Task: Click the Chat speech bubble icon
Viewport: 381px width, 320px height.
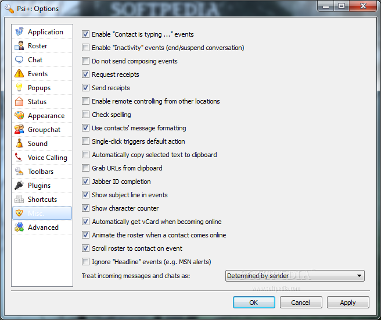Action: coord(19,59)
